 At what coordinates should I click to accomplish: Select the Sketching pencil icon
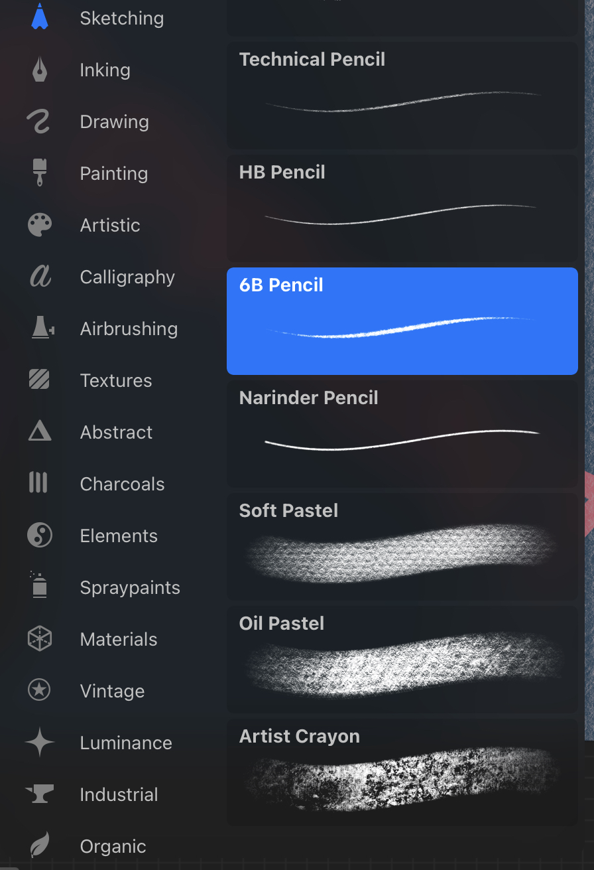[x=40, y=17]
